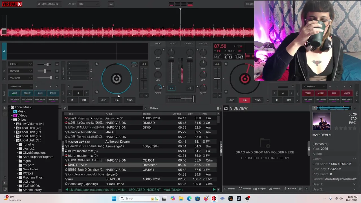Toggle right deck Drums stem pad
The width and height of the screenshot is (361, 203).
[x=347, y=93]
